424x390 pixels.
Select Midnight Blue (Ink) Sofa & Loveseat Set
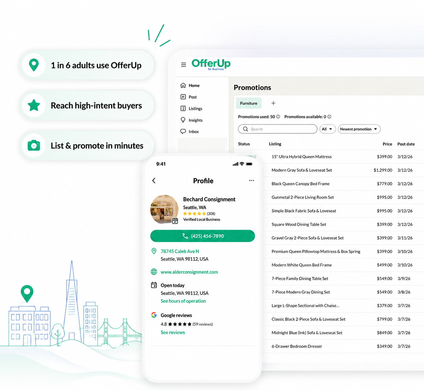click(307, 333)
